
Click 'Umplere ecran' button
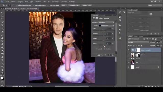(87, 5)
